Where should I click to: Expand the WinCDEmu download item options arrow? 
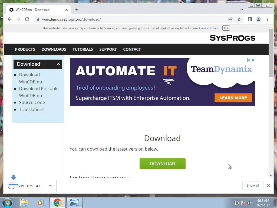pyautogui.click(x=50, y=186)
